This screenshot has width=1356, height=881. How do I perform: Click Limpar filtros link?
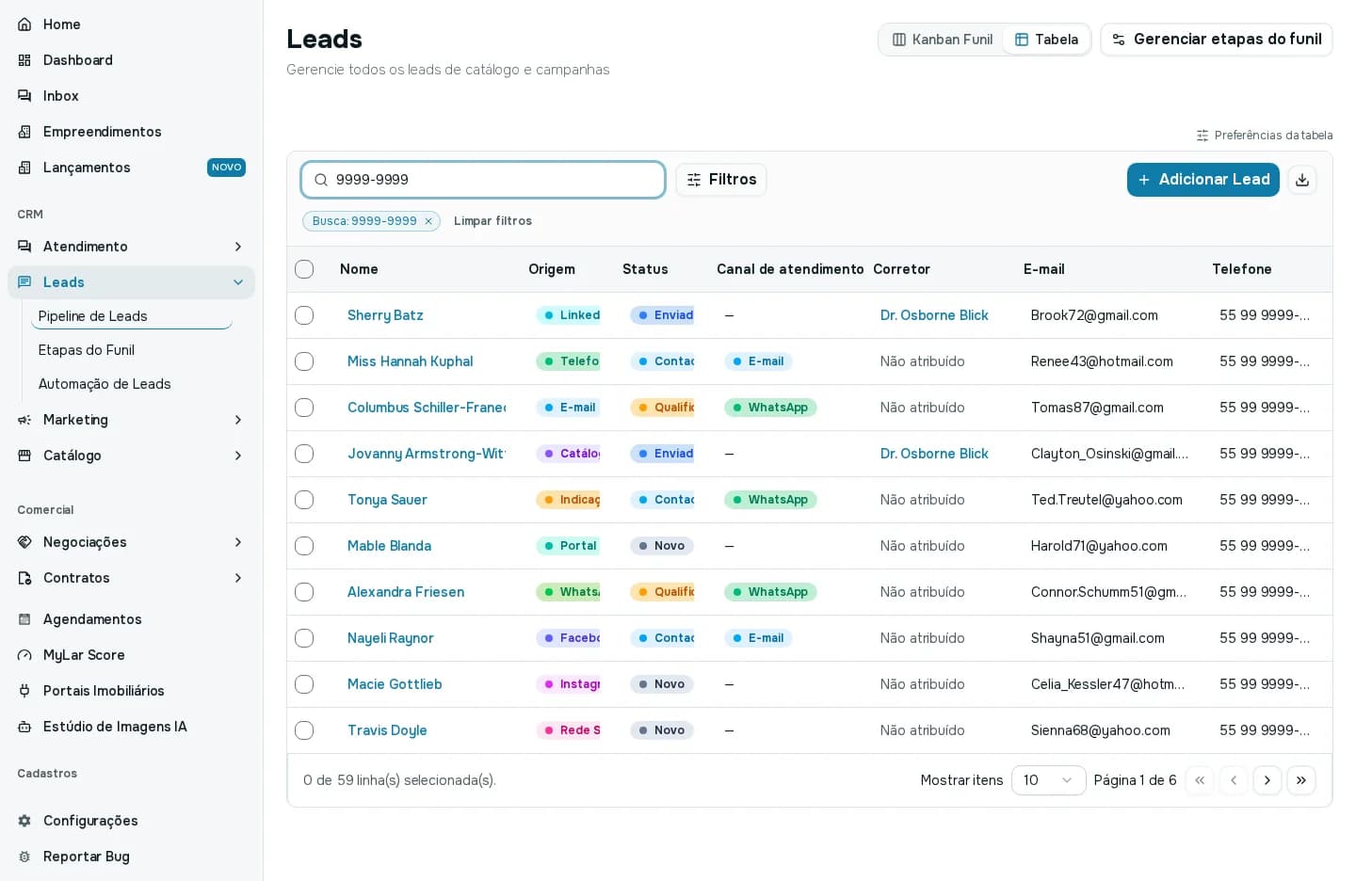click(x=492, y=221)
